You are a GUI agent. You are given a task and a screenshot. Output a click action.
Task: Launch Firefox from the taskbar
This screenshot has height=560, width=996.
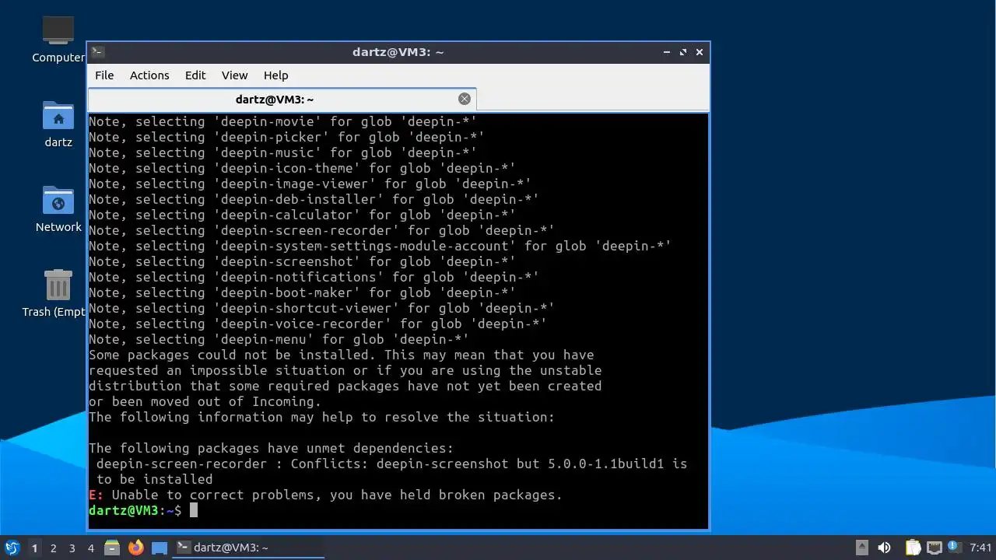pyautogui.click(x=136, y=548)
